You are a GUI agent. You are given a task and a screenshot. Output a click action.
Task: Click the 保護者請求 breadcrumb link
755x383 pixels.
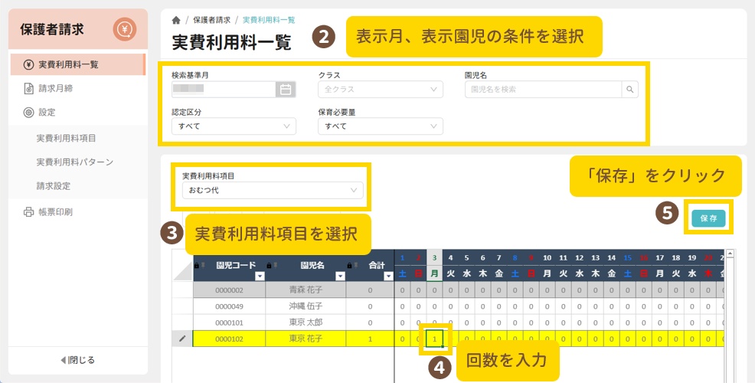point(211,20)
